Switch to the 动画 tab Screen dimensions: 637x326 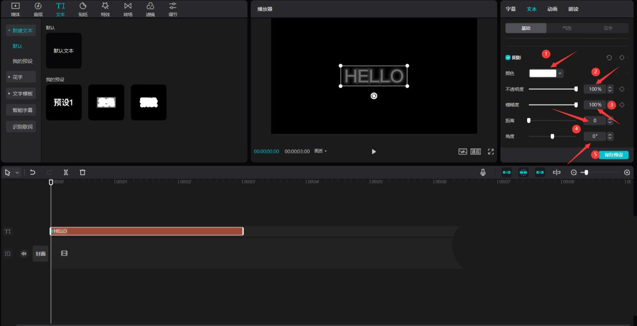[552, 9]
